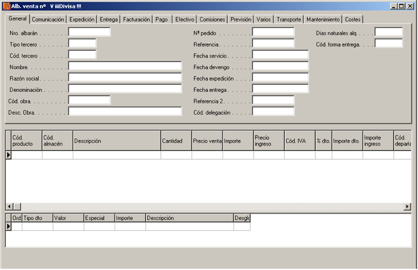Click the Razón social field
This screenshot has height=270, width=418.
point(125,78)
